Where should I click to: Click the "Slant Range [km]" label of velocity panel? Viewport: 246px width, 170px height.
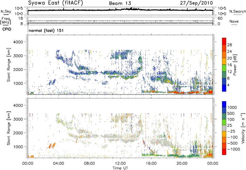tap(9, 128)
